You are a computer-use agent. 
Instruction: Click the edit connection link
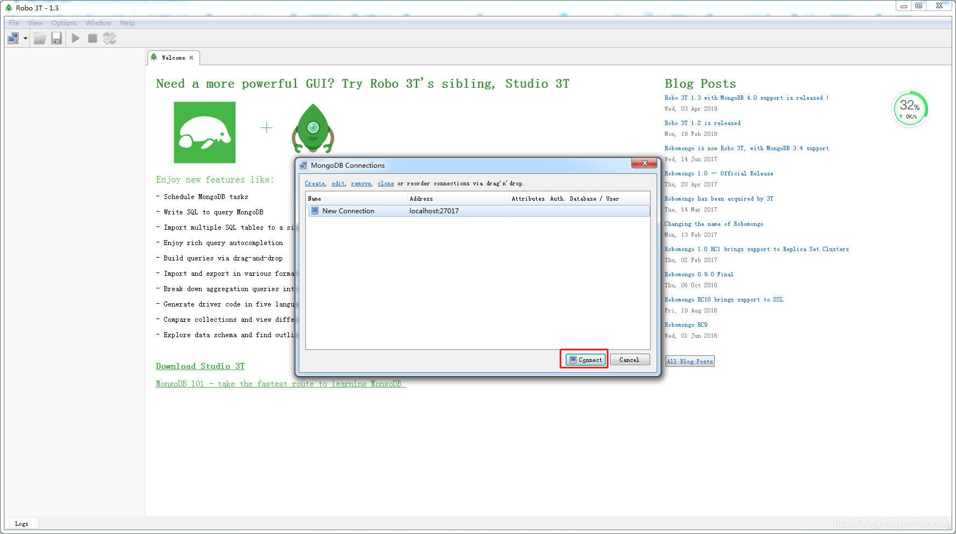click(338, 184)
